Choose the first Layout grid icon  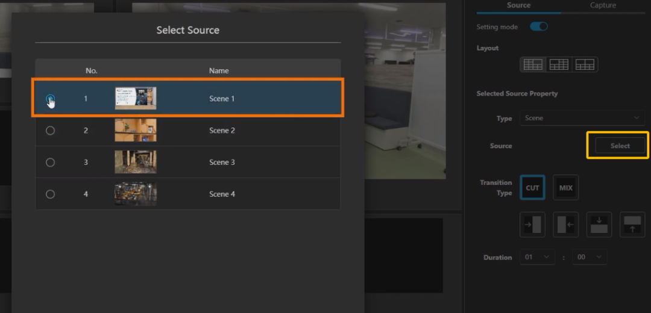533,64
